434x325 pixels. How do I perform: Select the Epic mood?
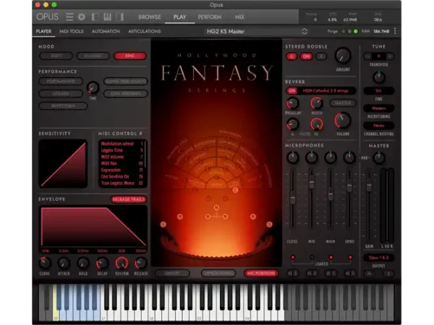tap(130, 56)
